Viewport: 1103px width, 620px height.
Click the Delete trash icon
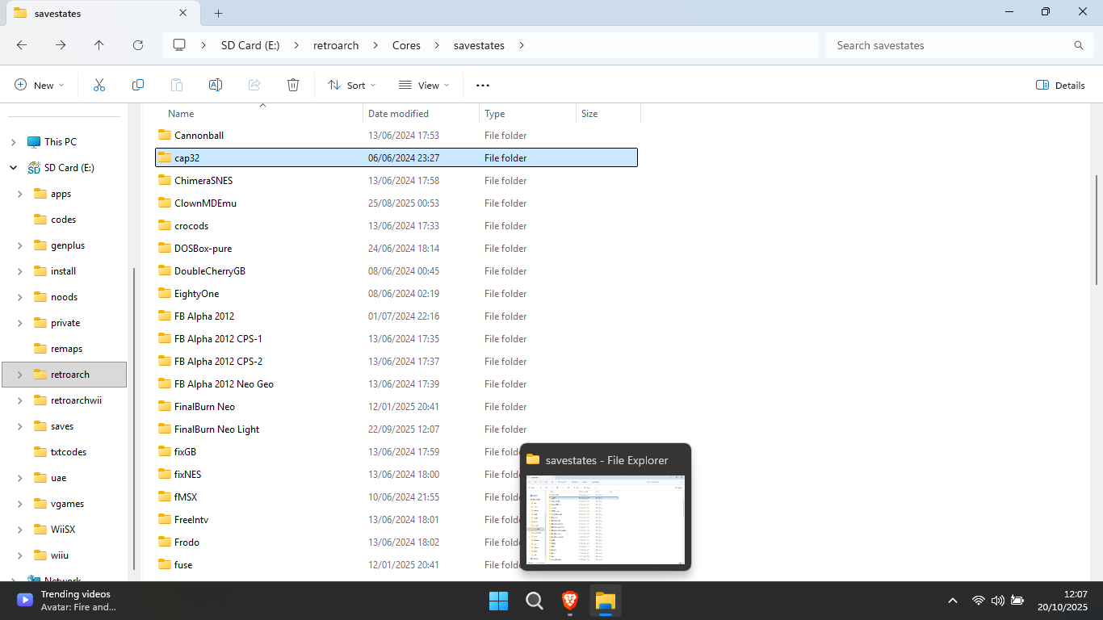[x=293, y=85]
